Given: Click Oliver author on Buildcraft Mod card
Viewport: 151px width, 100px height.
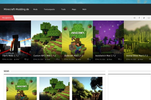Looking at the screenshot, I should tap(79, 59).
